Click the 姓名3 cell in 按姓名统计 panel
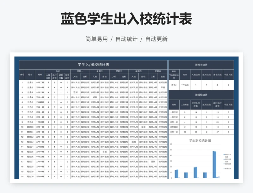 (x=174, y=85)
